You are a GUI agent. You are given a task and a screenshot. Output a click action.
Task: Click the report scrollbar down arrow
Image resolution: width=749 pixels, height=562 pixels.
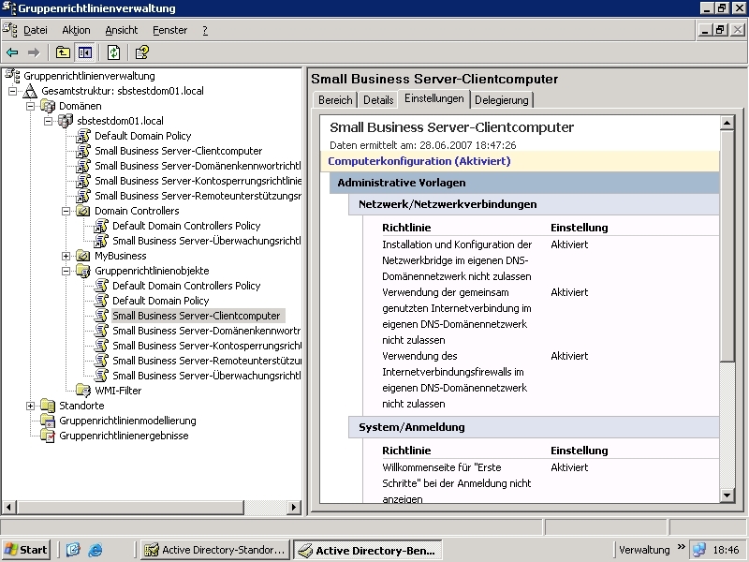click(x=727, y=495)
